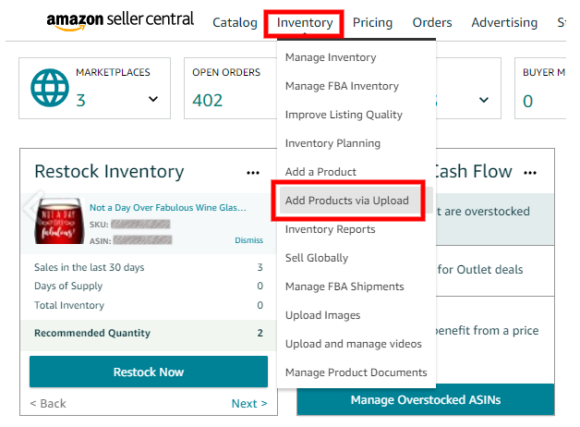The width and height of the screenshot is (580, 427).
Task: Click the Marketplaces globe icon
Action: 49,89
